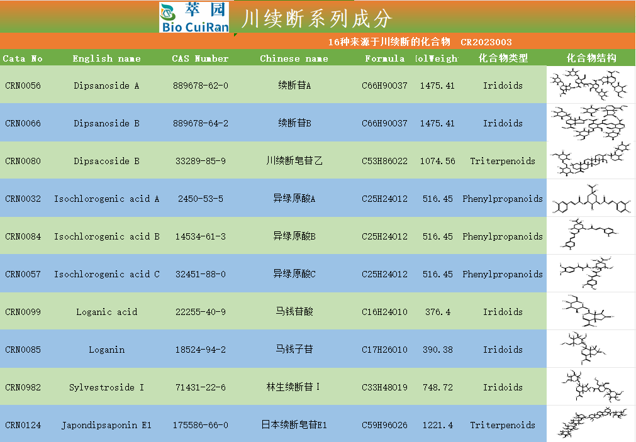This screenshot has width=636, height=442.
Task: Click the Dipsanoside B name cell
Action: (107, 123)
